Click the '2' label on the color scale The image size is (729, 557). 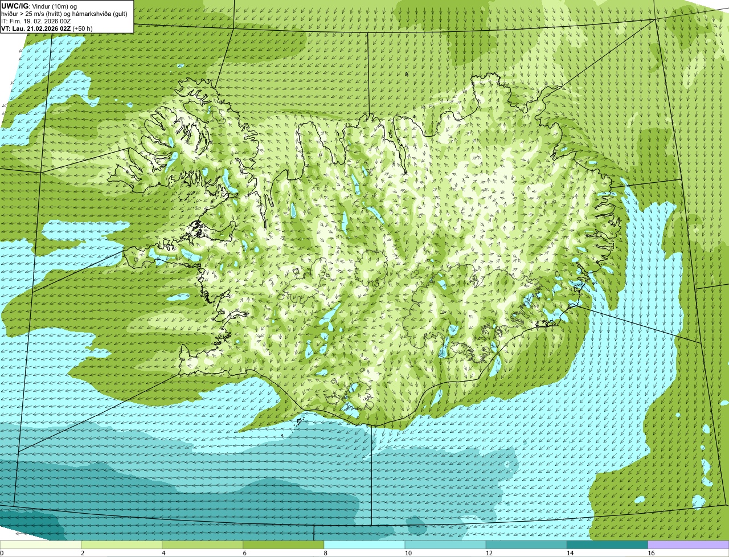[83, 553]
